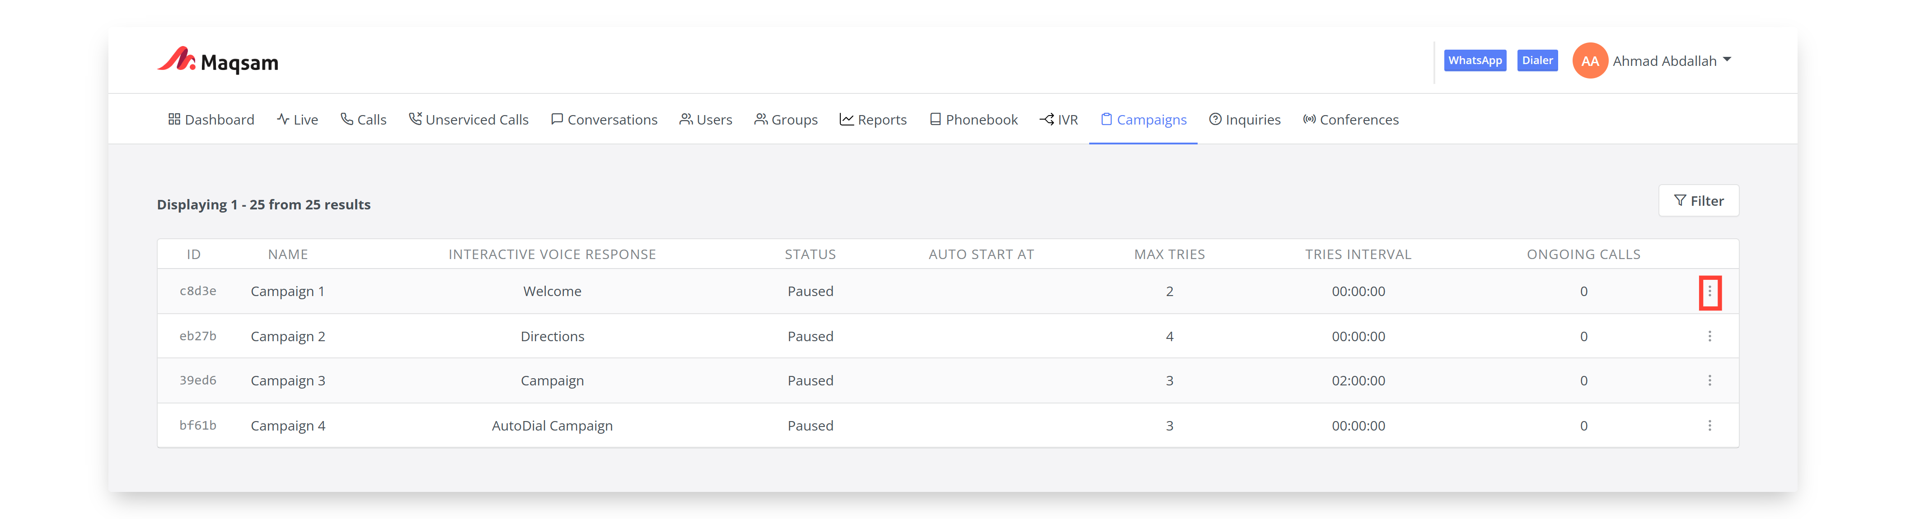
Task: Open the Unserviced Calls tab
Action: point(468,120)
